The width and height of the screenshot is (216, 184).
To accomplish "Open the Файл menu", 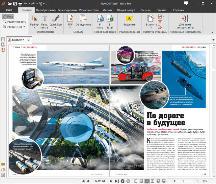I will (x=8, y=10).
